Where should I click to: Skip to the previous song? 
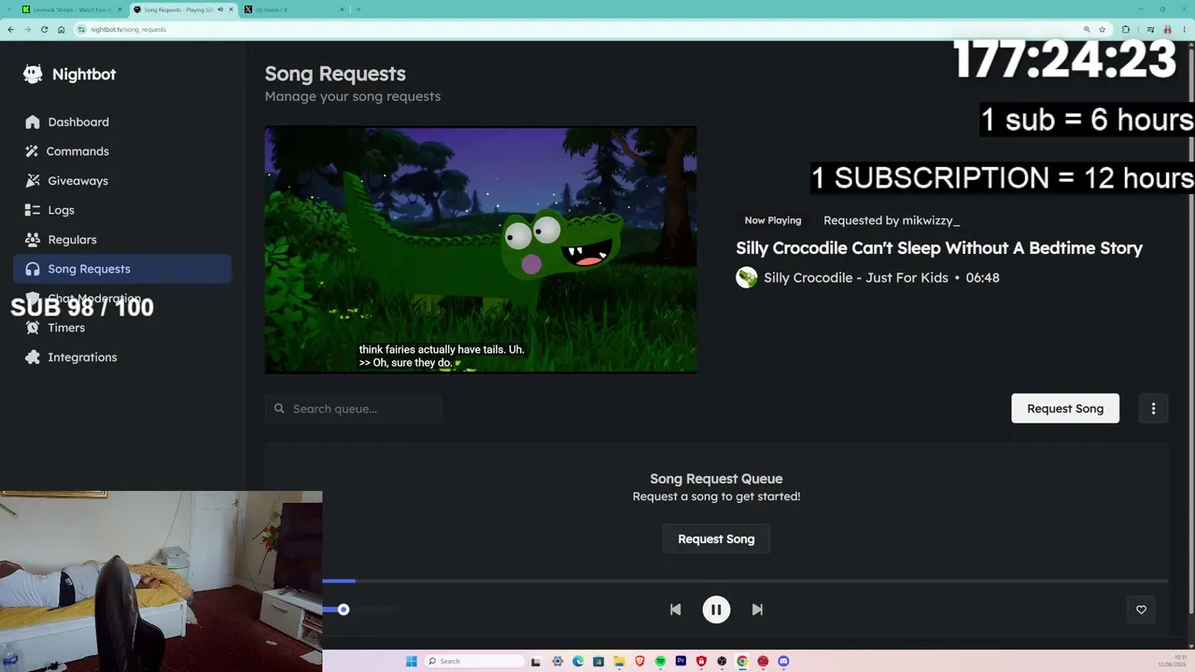coord(675,609)
